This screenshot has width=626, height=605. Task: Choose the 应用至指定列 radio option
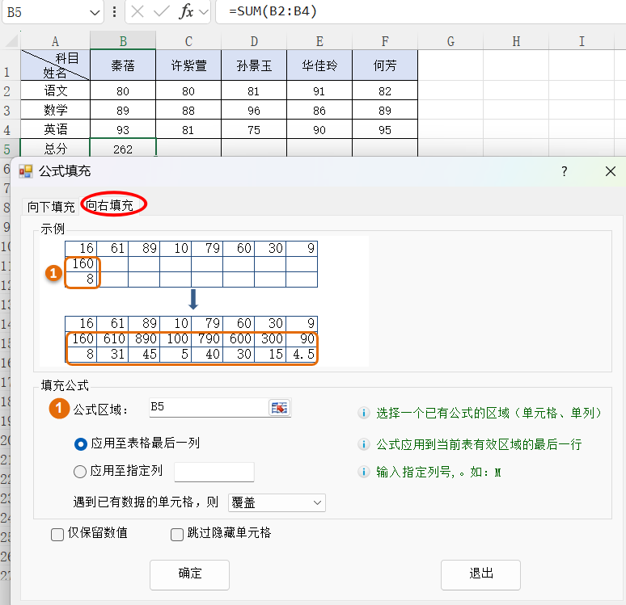click(80, 472)
